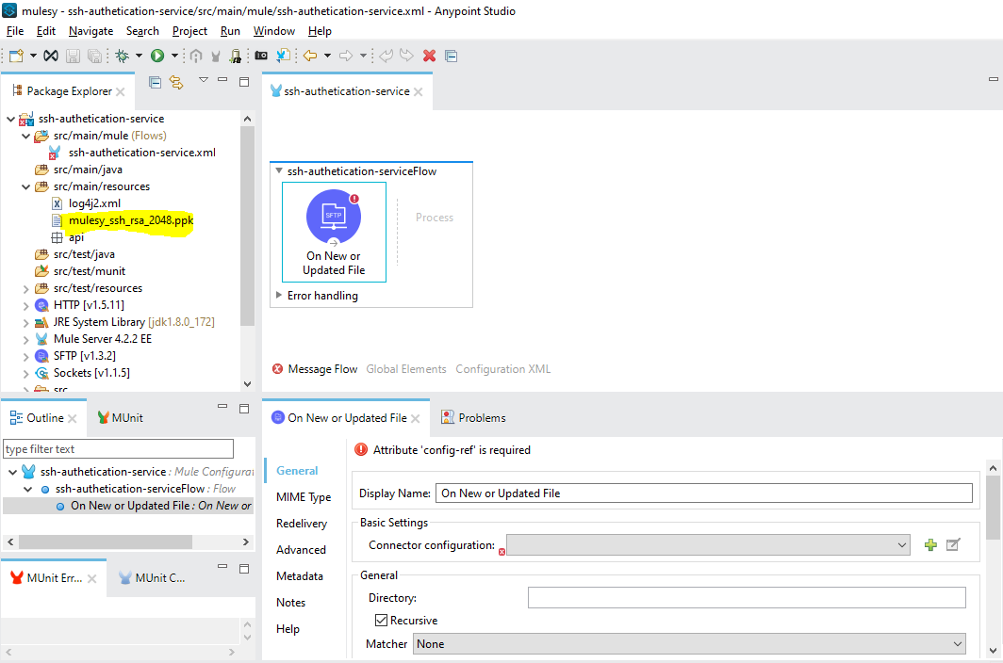The width and height of the screenshot is (1003, 663).
Task: Click the Package Explorer vertical scrollbar
Action: (247, 226)
